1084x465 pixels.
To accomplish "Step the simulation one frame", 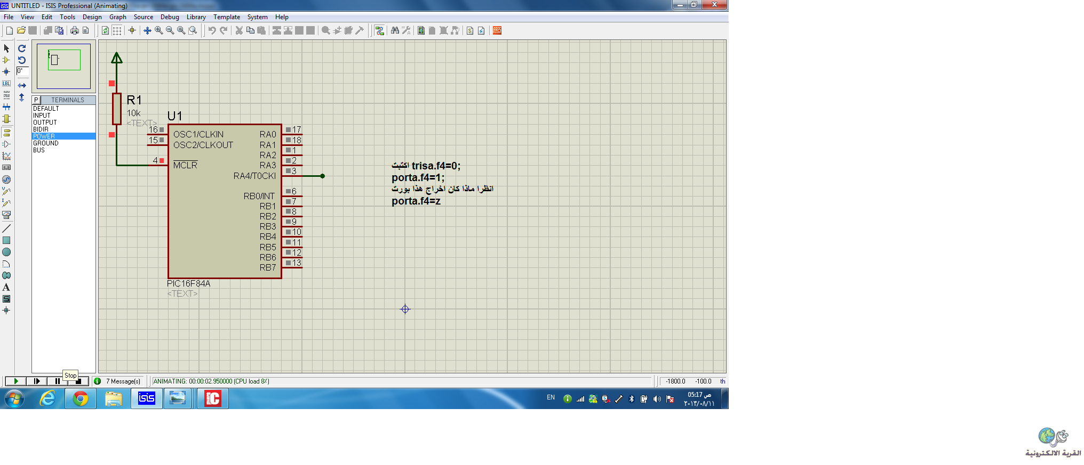I will pos(37,381).
